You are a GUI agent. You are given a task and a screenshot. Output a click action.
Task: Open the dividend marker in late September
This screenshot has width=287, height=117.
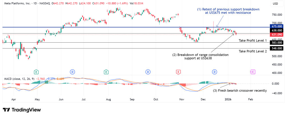pyautogui.click(x=148, y=72)
